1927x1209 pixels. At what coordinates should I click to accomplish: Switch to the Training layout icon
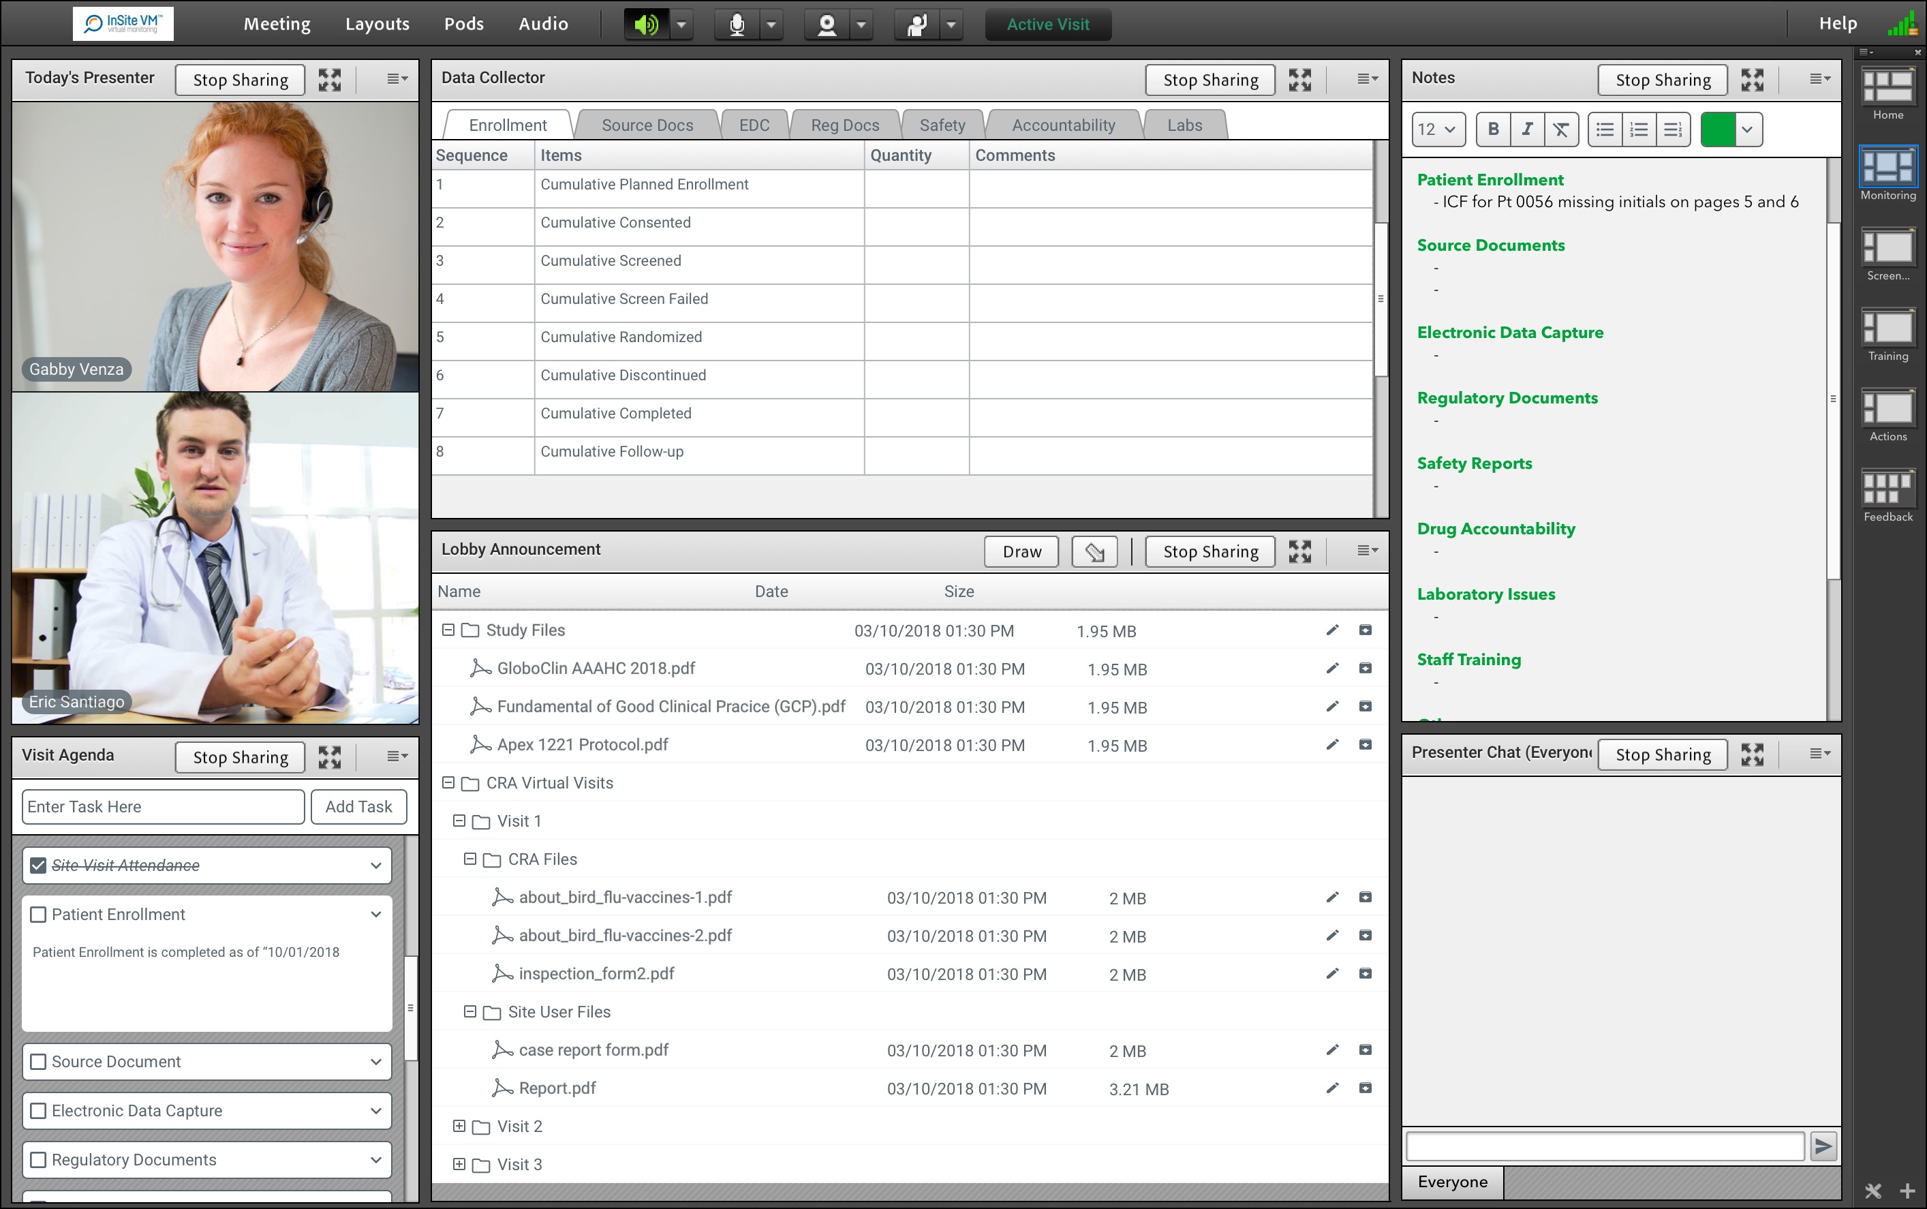[1888, 328]
